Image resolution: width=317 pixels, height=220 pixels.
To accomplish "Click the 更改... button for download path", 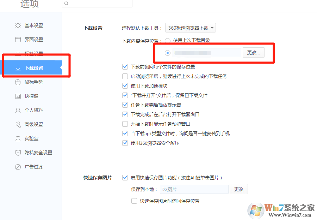I will pyautogui.click(x=253, y=52).
